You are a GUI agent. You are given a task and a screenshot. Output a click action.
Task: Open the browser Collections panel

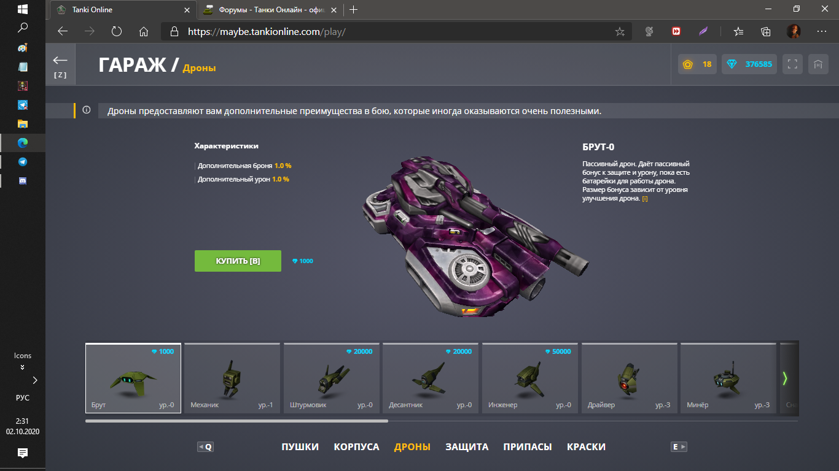tap(766, 31)
